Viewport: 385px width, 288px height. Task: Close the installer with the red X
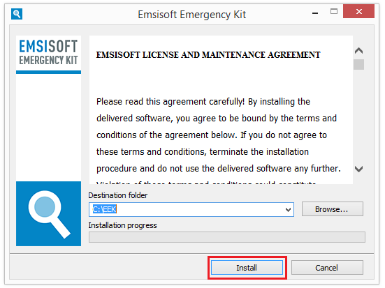[358, 11]
